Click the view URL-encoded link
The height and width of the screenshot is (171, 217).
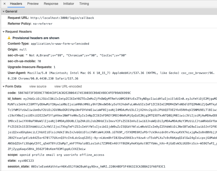(x=68, y=86)
